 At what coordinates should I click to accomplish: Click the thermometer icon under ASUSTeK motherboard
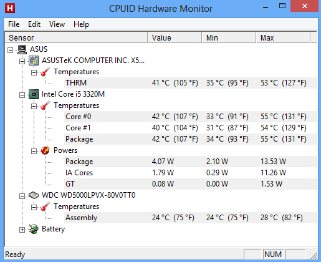pyautogui.click(x=46, y=72)
